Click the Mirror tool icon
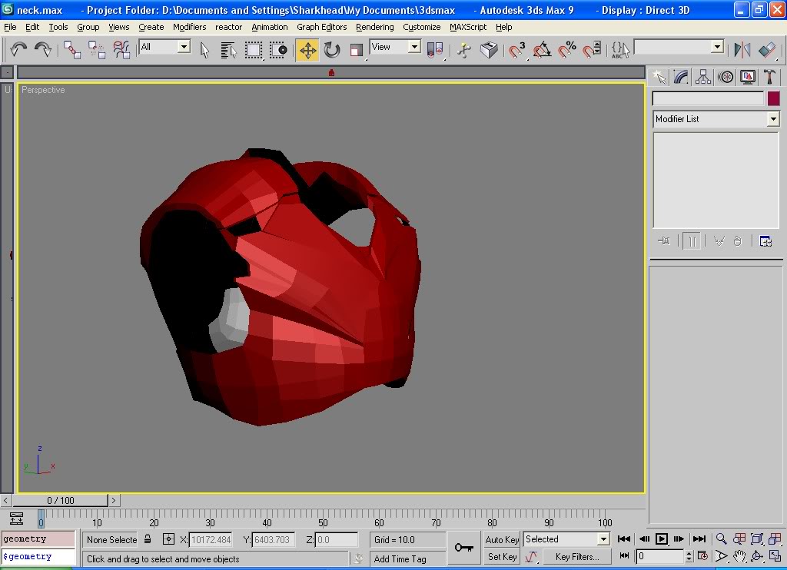This screenshot has width=787, height=570. tap(742, 51)
